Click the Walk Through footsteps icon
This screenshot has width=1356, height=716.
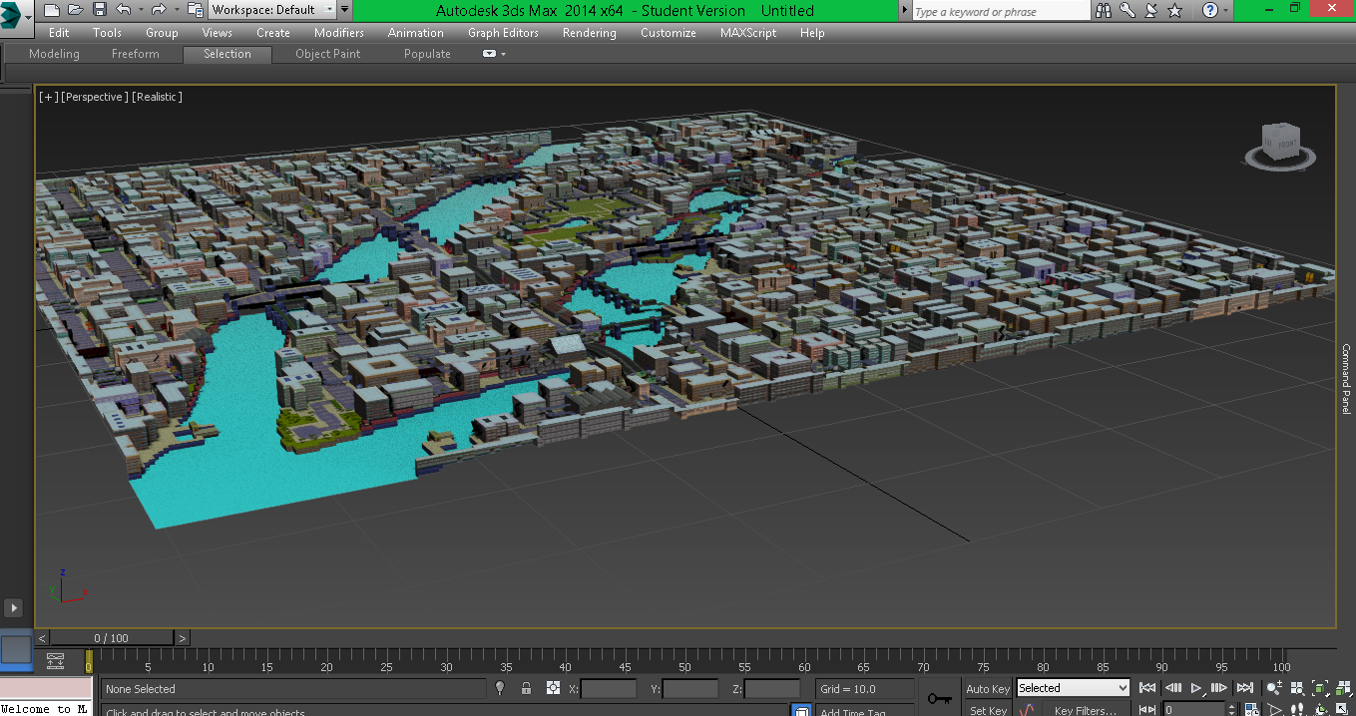(x=1298, y=710)
